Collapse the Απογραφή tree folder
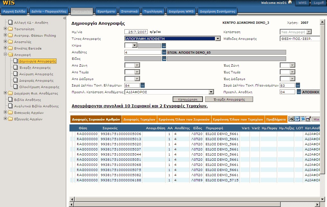Screen dimensions: 327x207 [5, 54]
